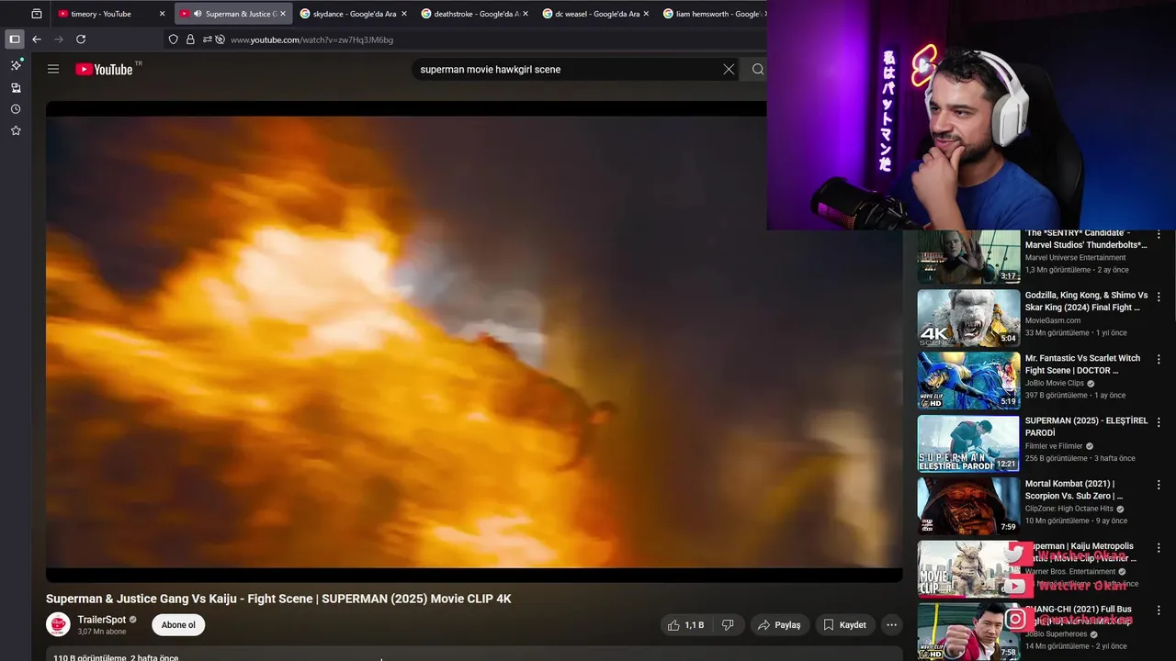This screenshot has height=661, width=1176.
Task: Click the 3,07 Mn abone subscriber count
Action: point(102,632)
